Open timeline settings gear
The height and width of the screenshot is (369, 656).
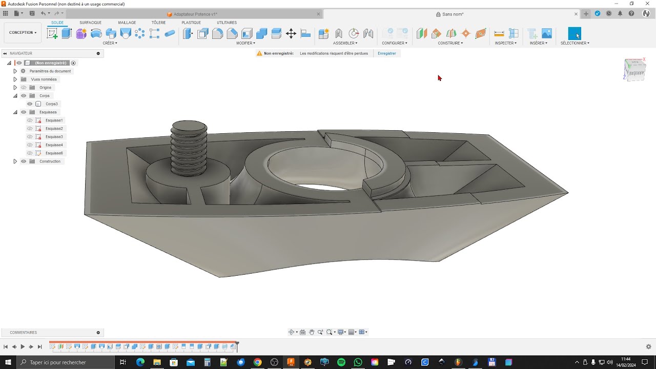click(649, 347)
